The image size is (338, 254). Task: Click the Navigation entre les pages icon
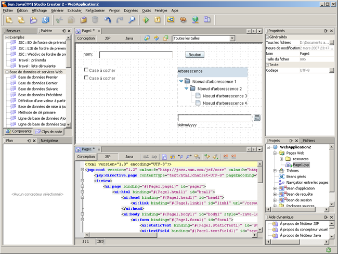click(x=281, y=183)
